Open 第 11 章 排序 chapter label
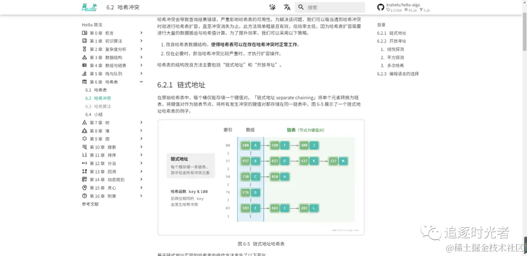Screen dimensions: 527x256 point(103,155)
